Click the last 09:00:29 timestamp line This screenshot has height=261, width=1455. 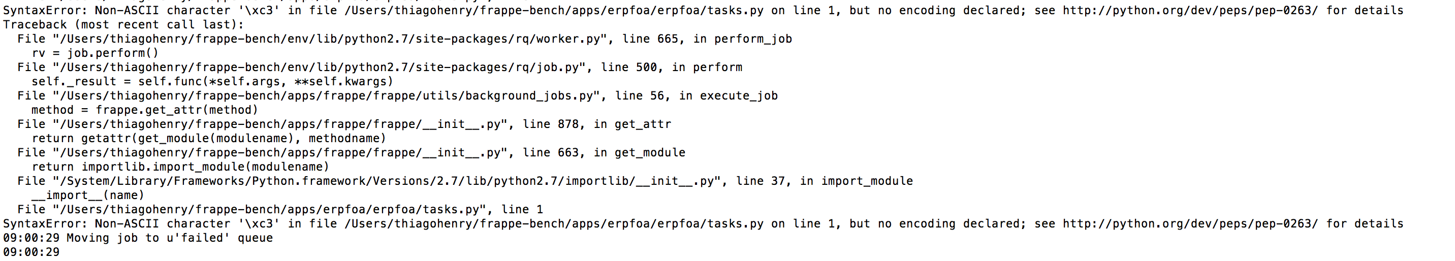(x=31, y=252)
